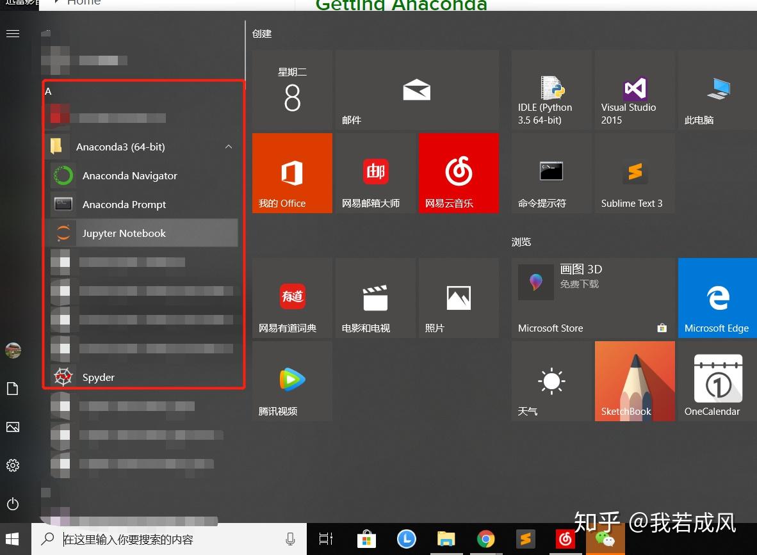Launch SketchBook
This screenshot has height=555, width=757.
point(635,381)
